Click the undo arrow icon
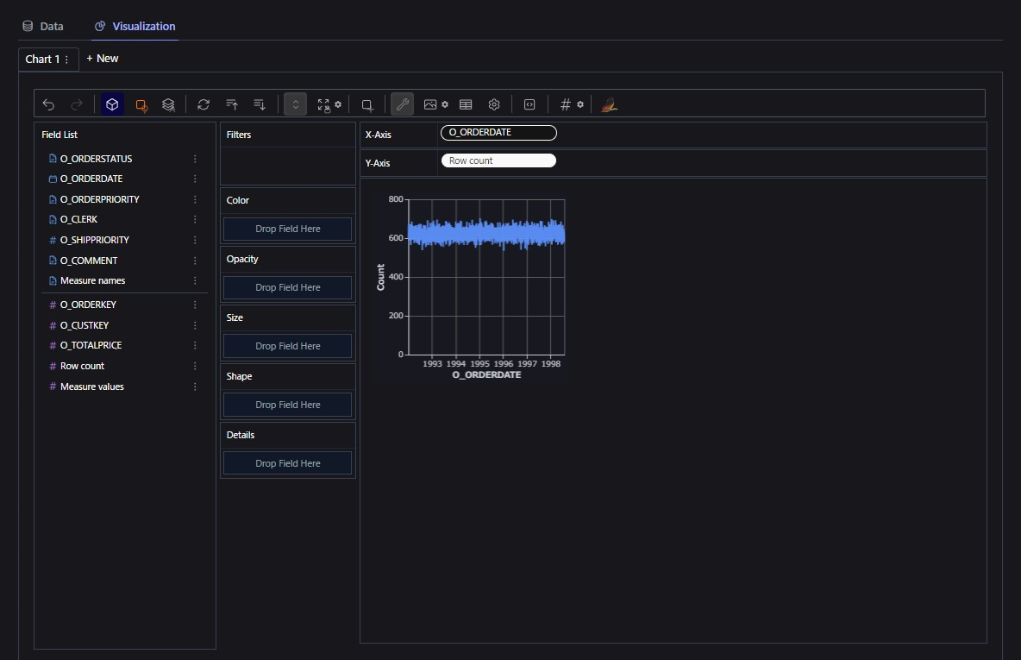Viewport: 1021px width, 660px height. coord(48,104)
